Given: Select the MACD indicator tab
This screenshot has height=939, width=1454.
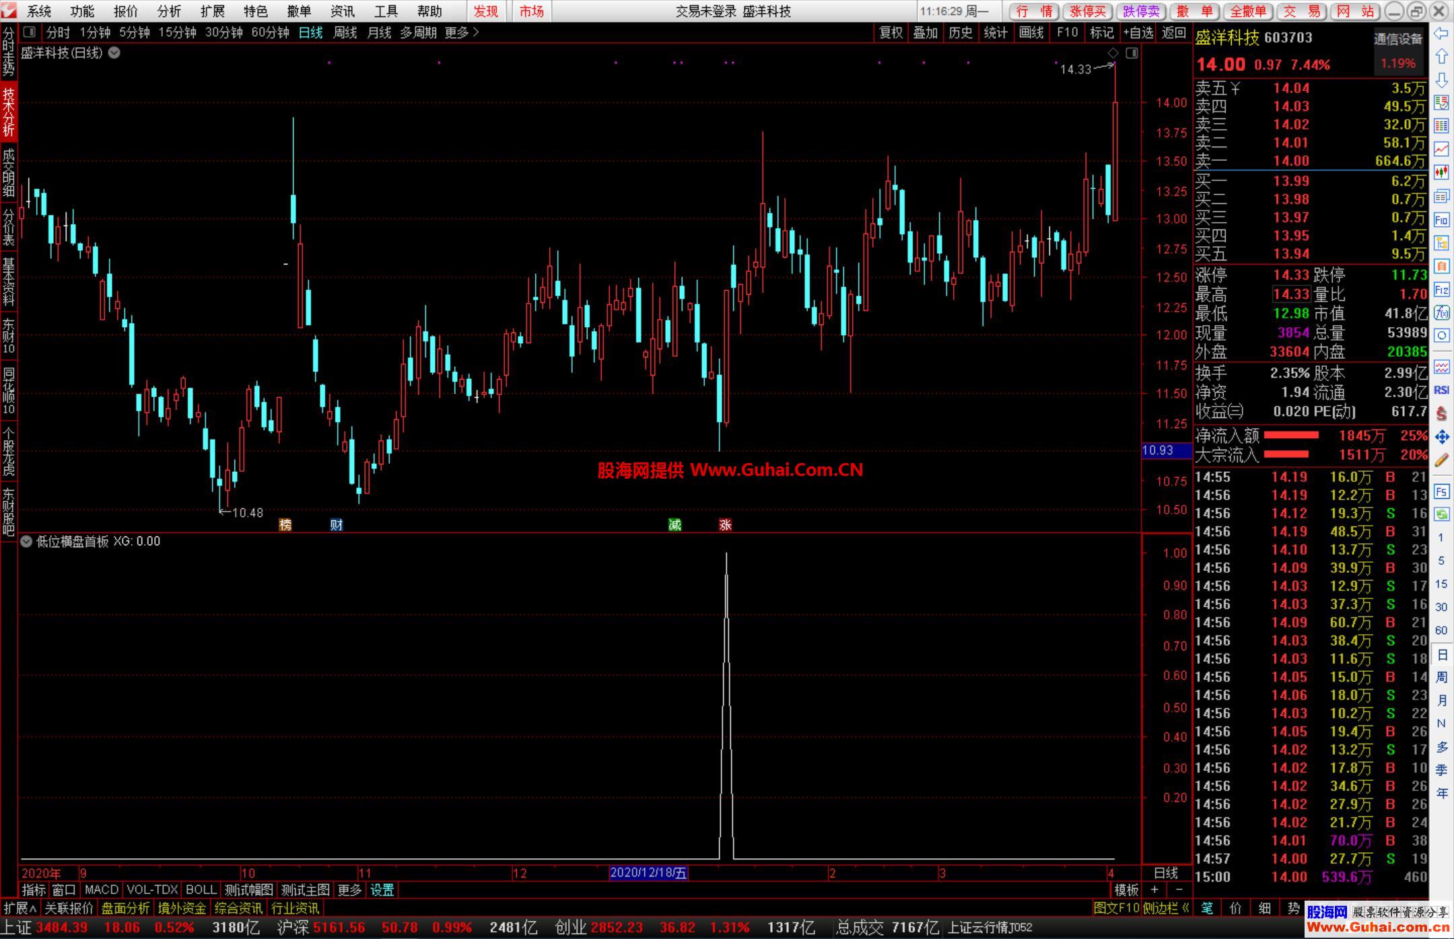Looking at the screenshot, I should point(102,890).
